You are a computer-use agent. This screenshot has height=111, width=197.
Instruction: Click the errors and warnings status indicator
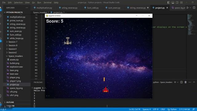point(3,109)
